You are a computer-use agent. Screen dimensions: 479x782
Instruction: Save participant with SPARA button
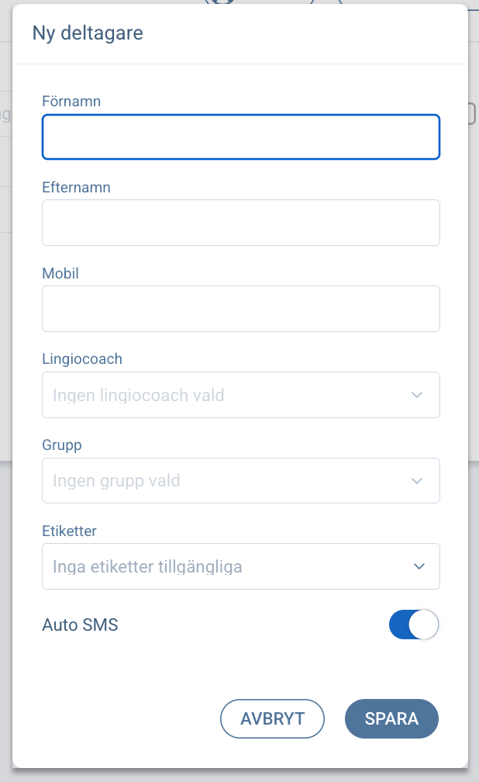coord(391,718)
